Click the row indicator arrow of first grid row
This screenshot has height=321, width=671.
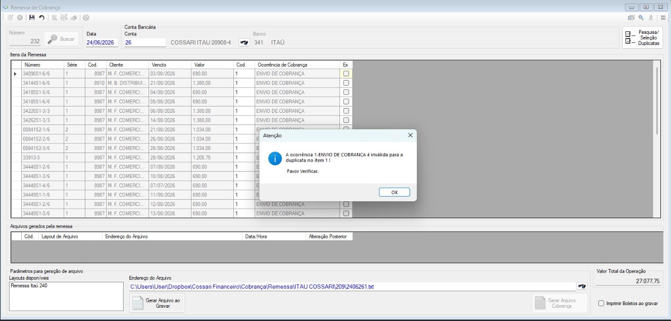pos(15,74)
